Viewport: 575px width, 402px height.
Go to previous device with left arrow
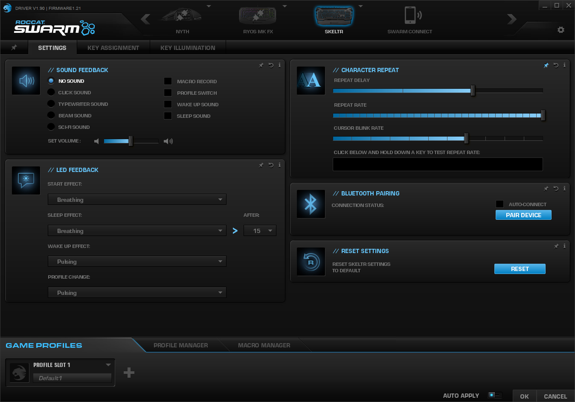[145, 19]
